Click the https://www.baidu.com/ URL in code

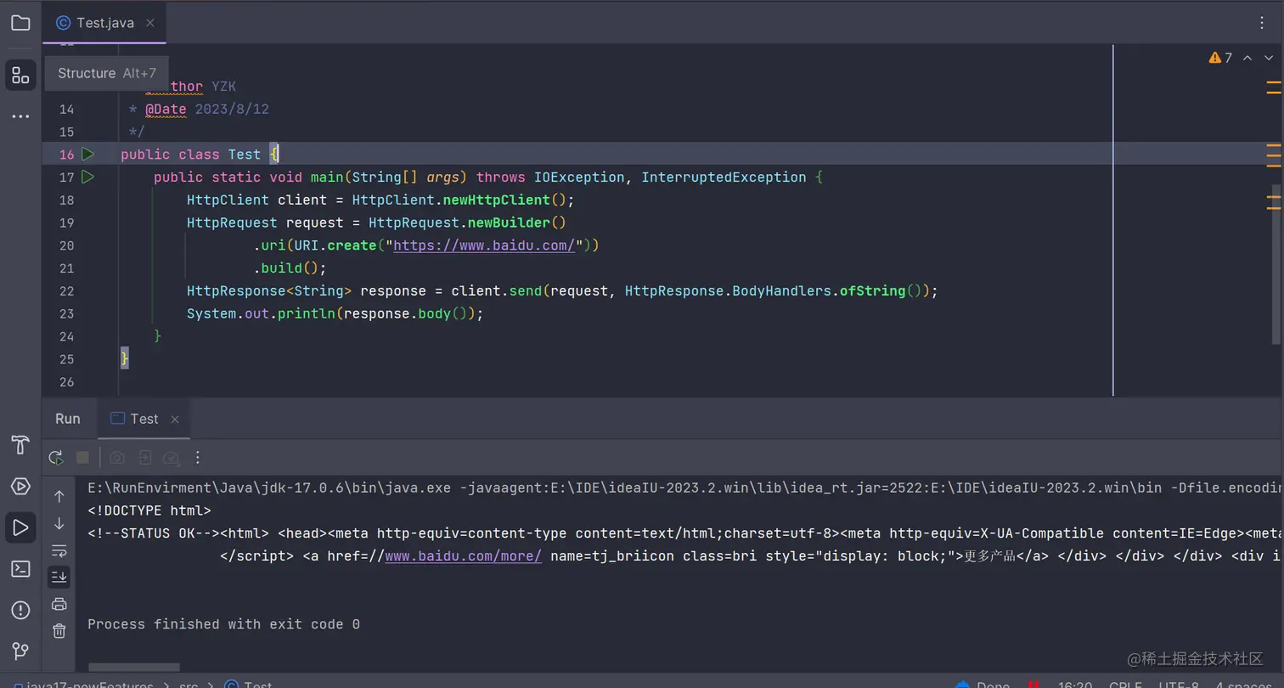coord(485,245)
